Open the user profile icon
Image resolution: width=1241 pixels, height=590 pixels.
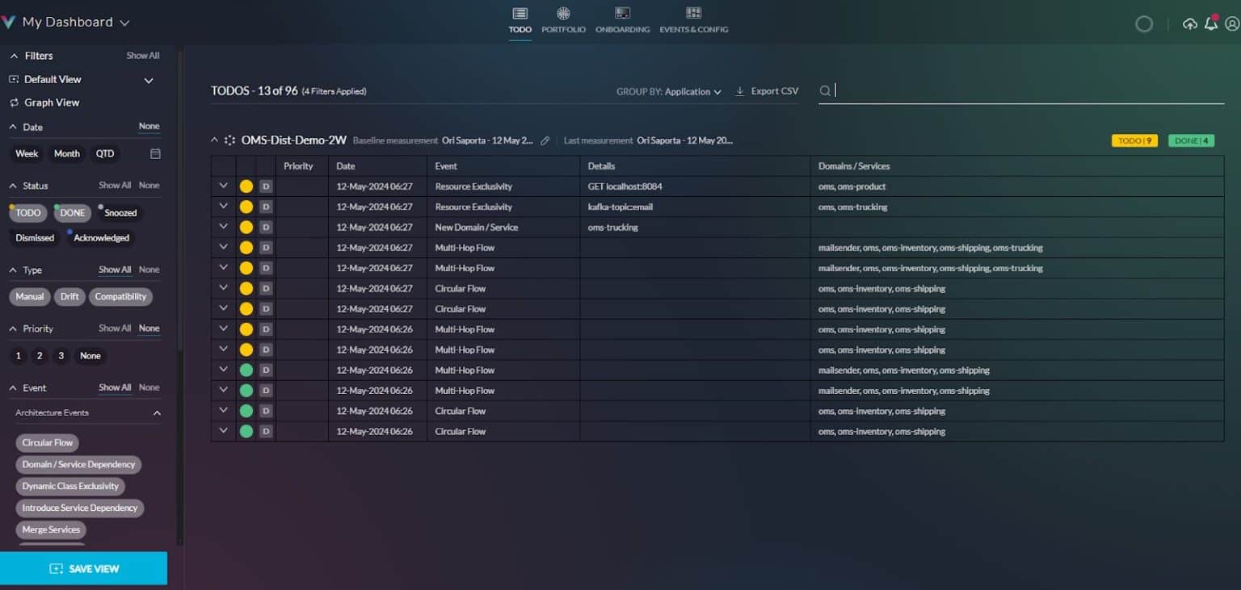click(1231, 24)
